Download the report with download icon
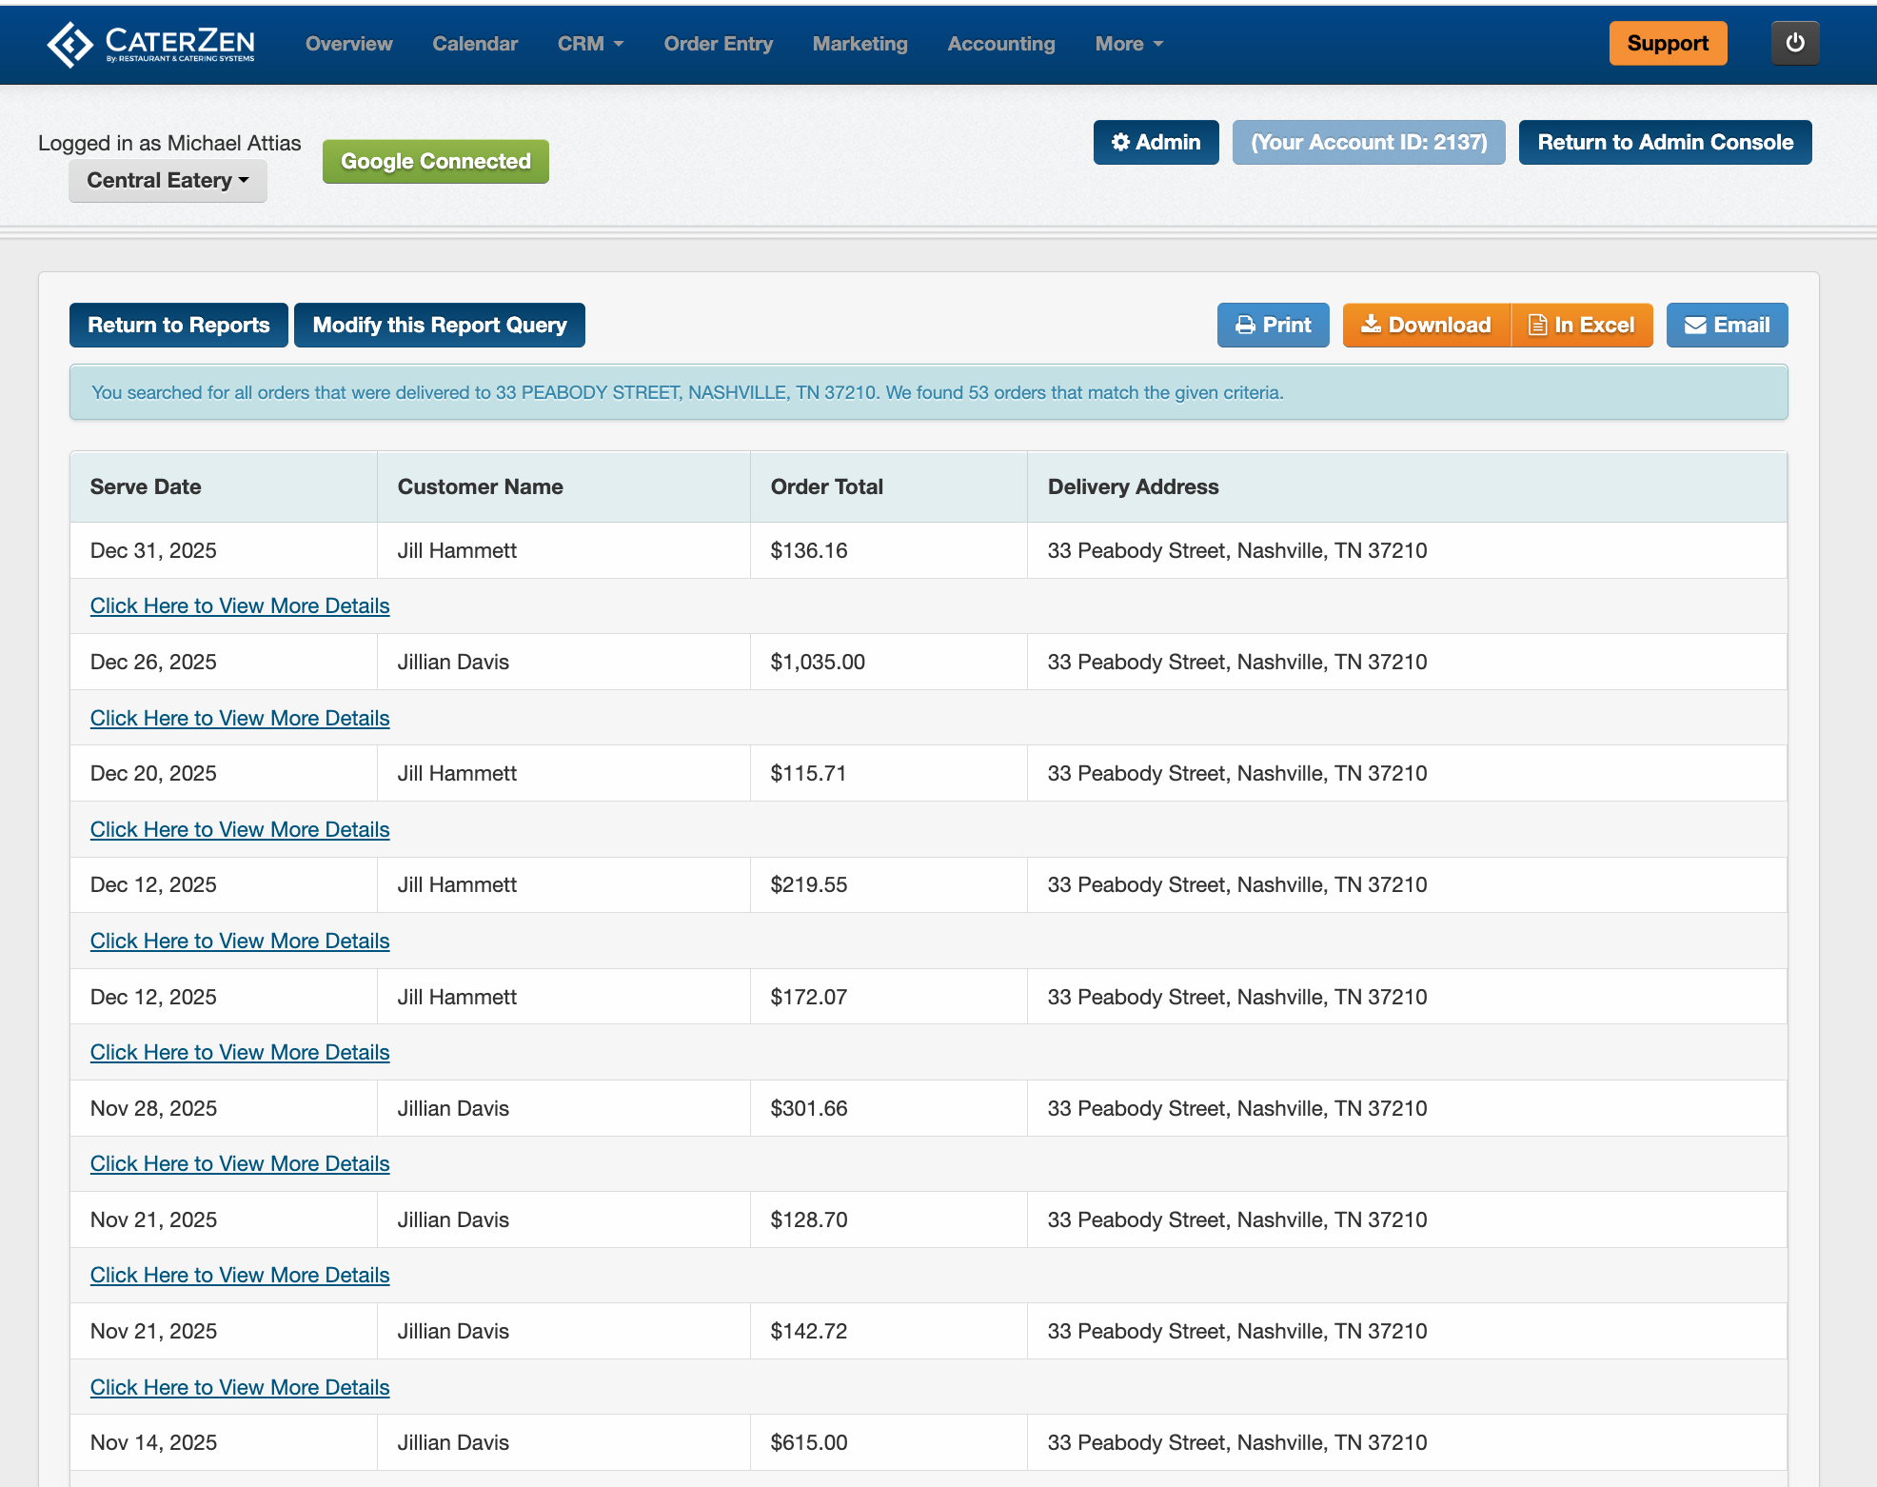Screen dimensions: 1877x1487 1426,326
